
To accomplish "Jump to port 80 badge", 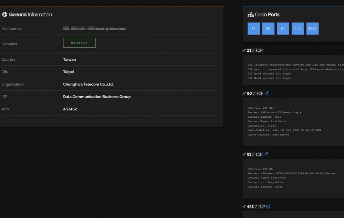I will tap(268, 29).
